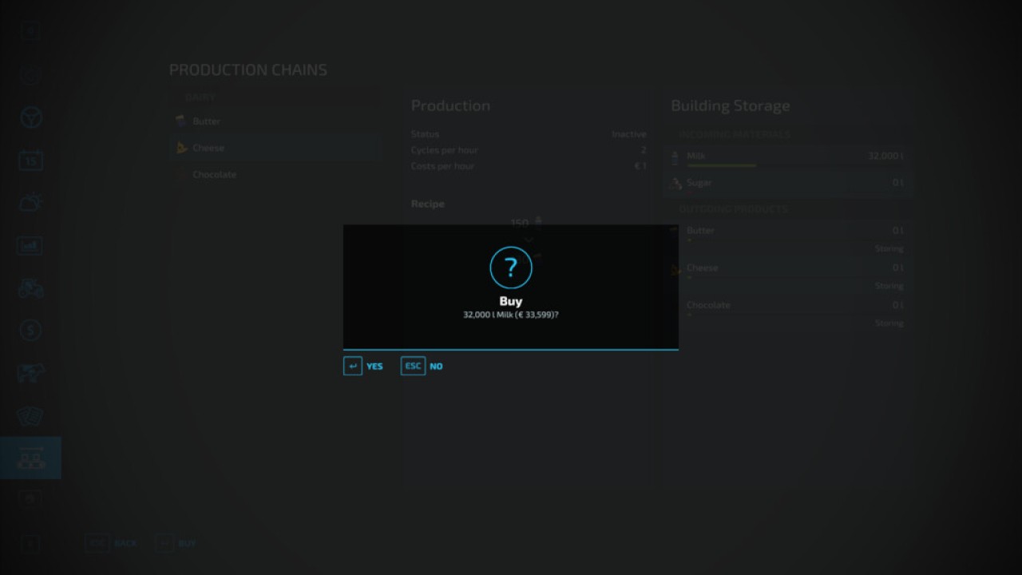This screenshot has width=1022, height=575.
Task: Select Butter in the dairy list
Action: pos(275,121)
